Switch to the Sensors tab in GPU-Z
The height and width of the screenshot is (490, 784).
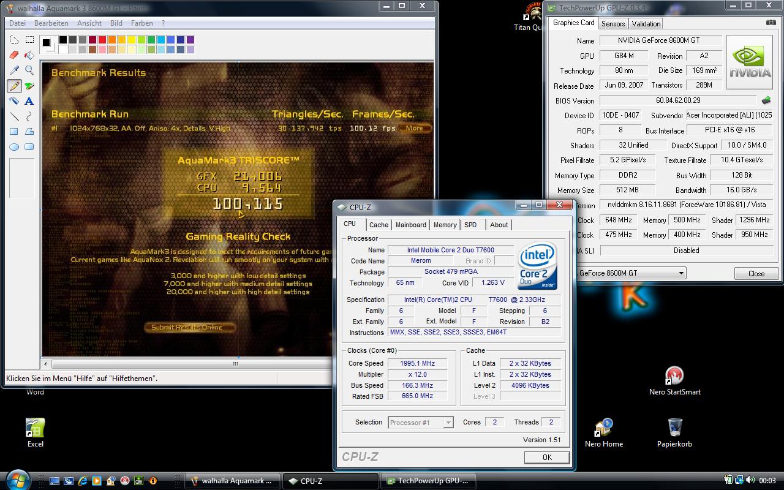pos(613,24)
